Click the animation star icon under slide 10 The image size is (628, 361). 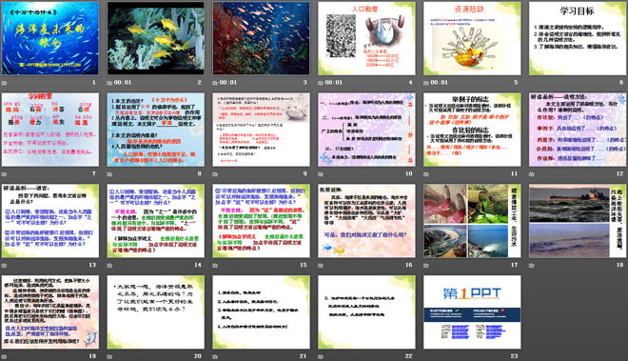click(x=321, y=174)
